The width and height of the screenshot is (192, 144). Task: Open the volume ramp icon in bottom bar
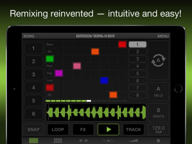133,140
